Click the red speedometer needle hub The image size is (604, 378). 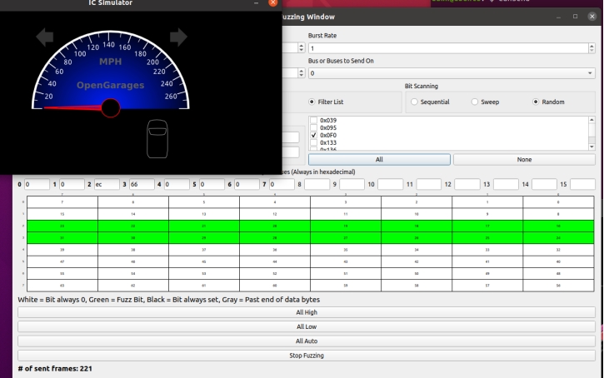click(x=111, y=108)
